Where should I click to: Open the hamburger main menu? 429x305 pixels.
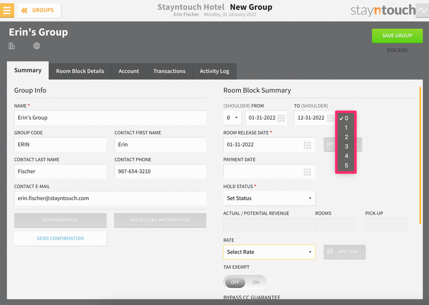7,10
